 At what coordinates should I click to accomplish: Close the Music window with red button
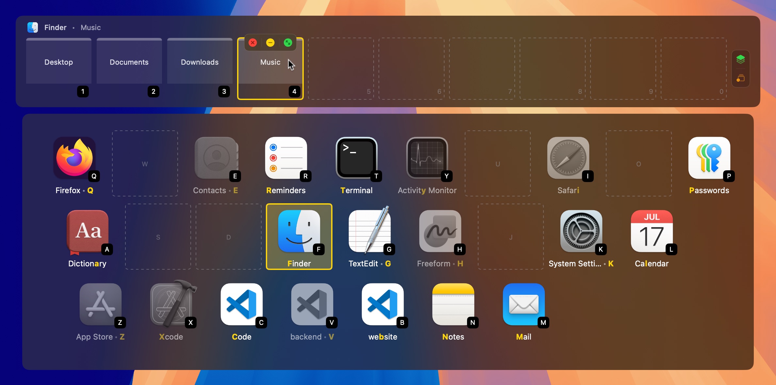(x=253, y=42)
